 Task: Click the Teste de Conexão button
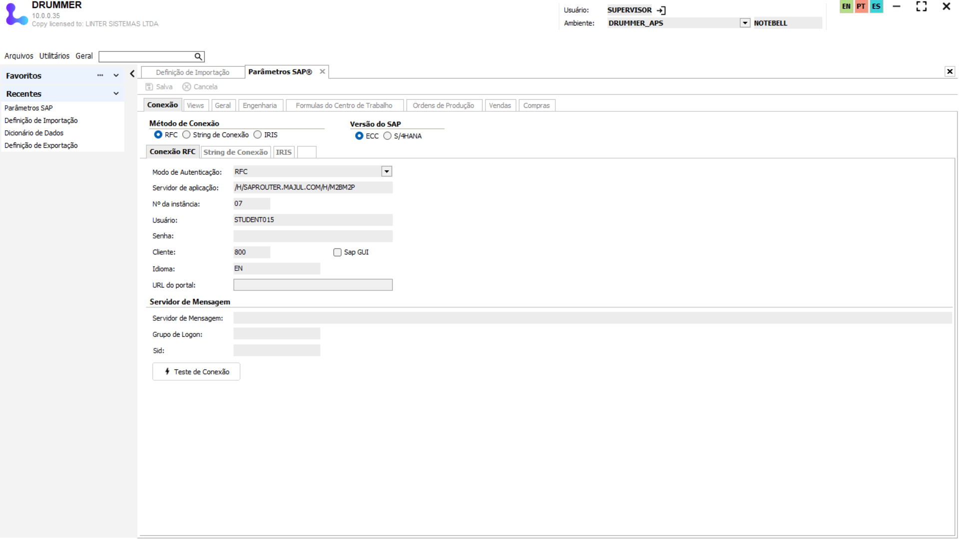(196, 372)
